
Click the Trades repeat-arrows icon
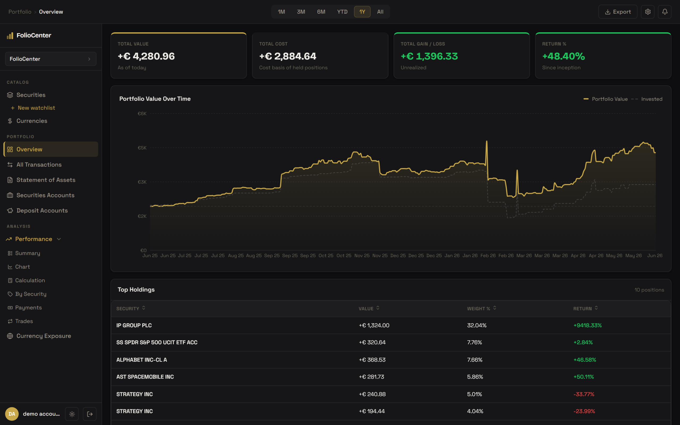click(x=10, y=321)
